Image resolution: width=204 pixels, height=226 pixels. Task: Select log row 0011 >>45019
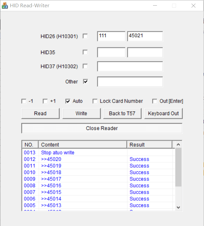[x=98, y=166]
